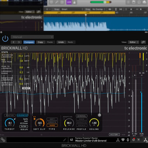
Task: Click the Set Gain button
Action: pos(24,126)
